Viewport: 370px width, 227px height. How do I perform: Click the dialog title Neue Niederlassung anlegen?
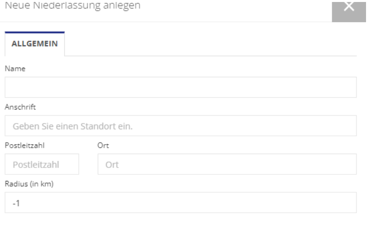tap(73, 5)
